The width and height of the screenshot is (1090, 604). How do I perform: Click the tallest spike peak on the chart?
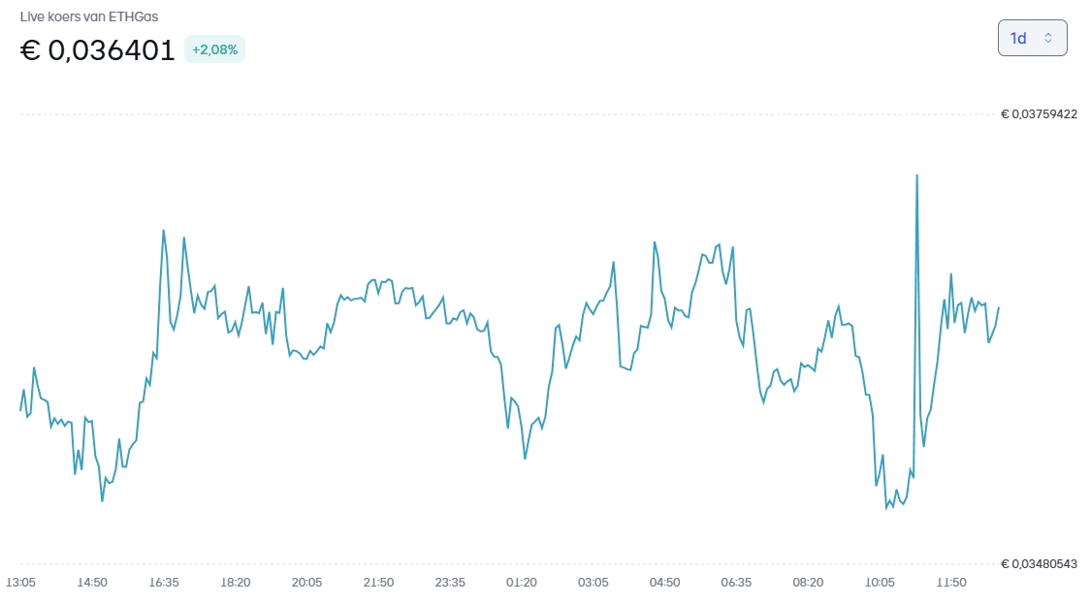point(916,175)
